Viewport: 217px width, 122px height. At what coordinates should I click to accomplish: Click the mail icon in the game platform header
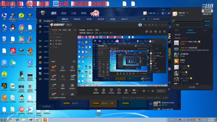point(169,13)
